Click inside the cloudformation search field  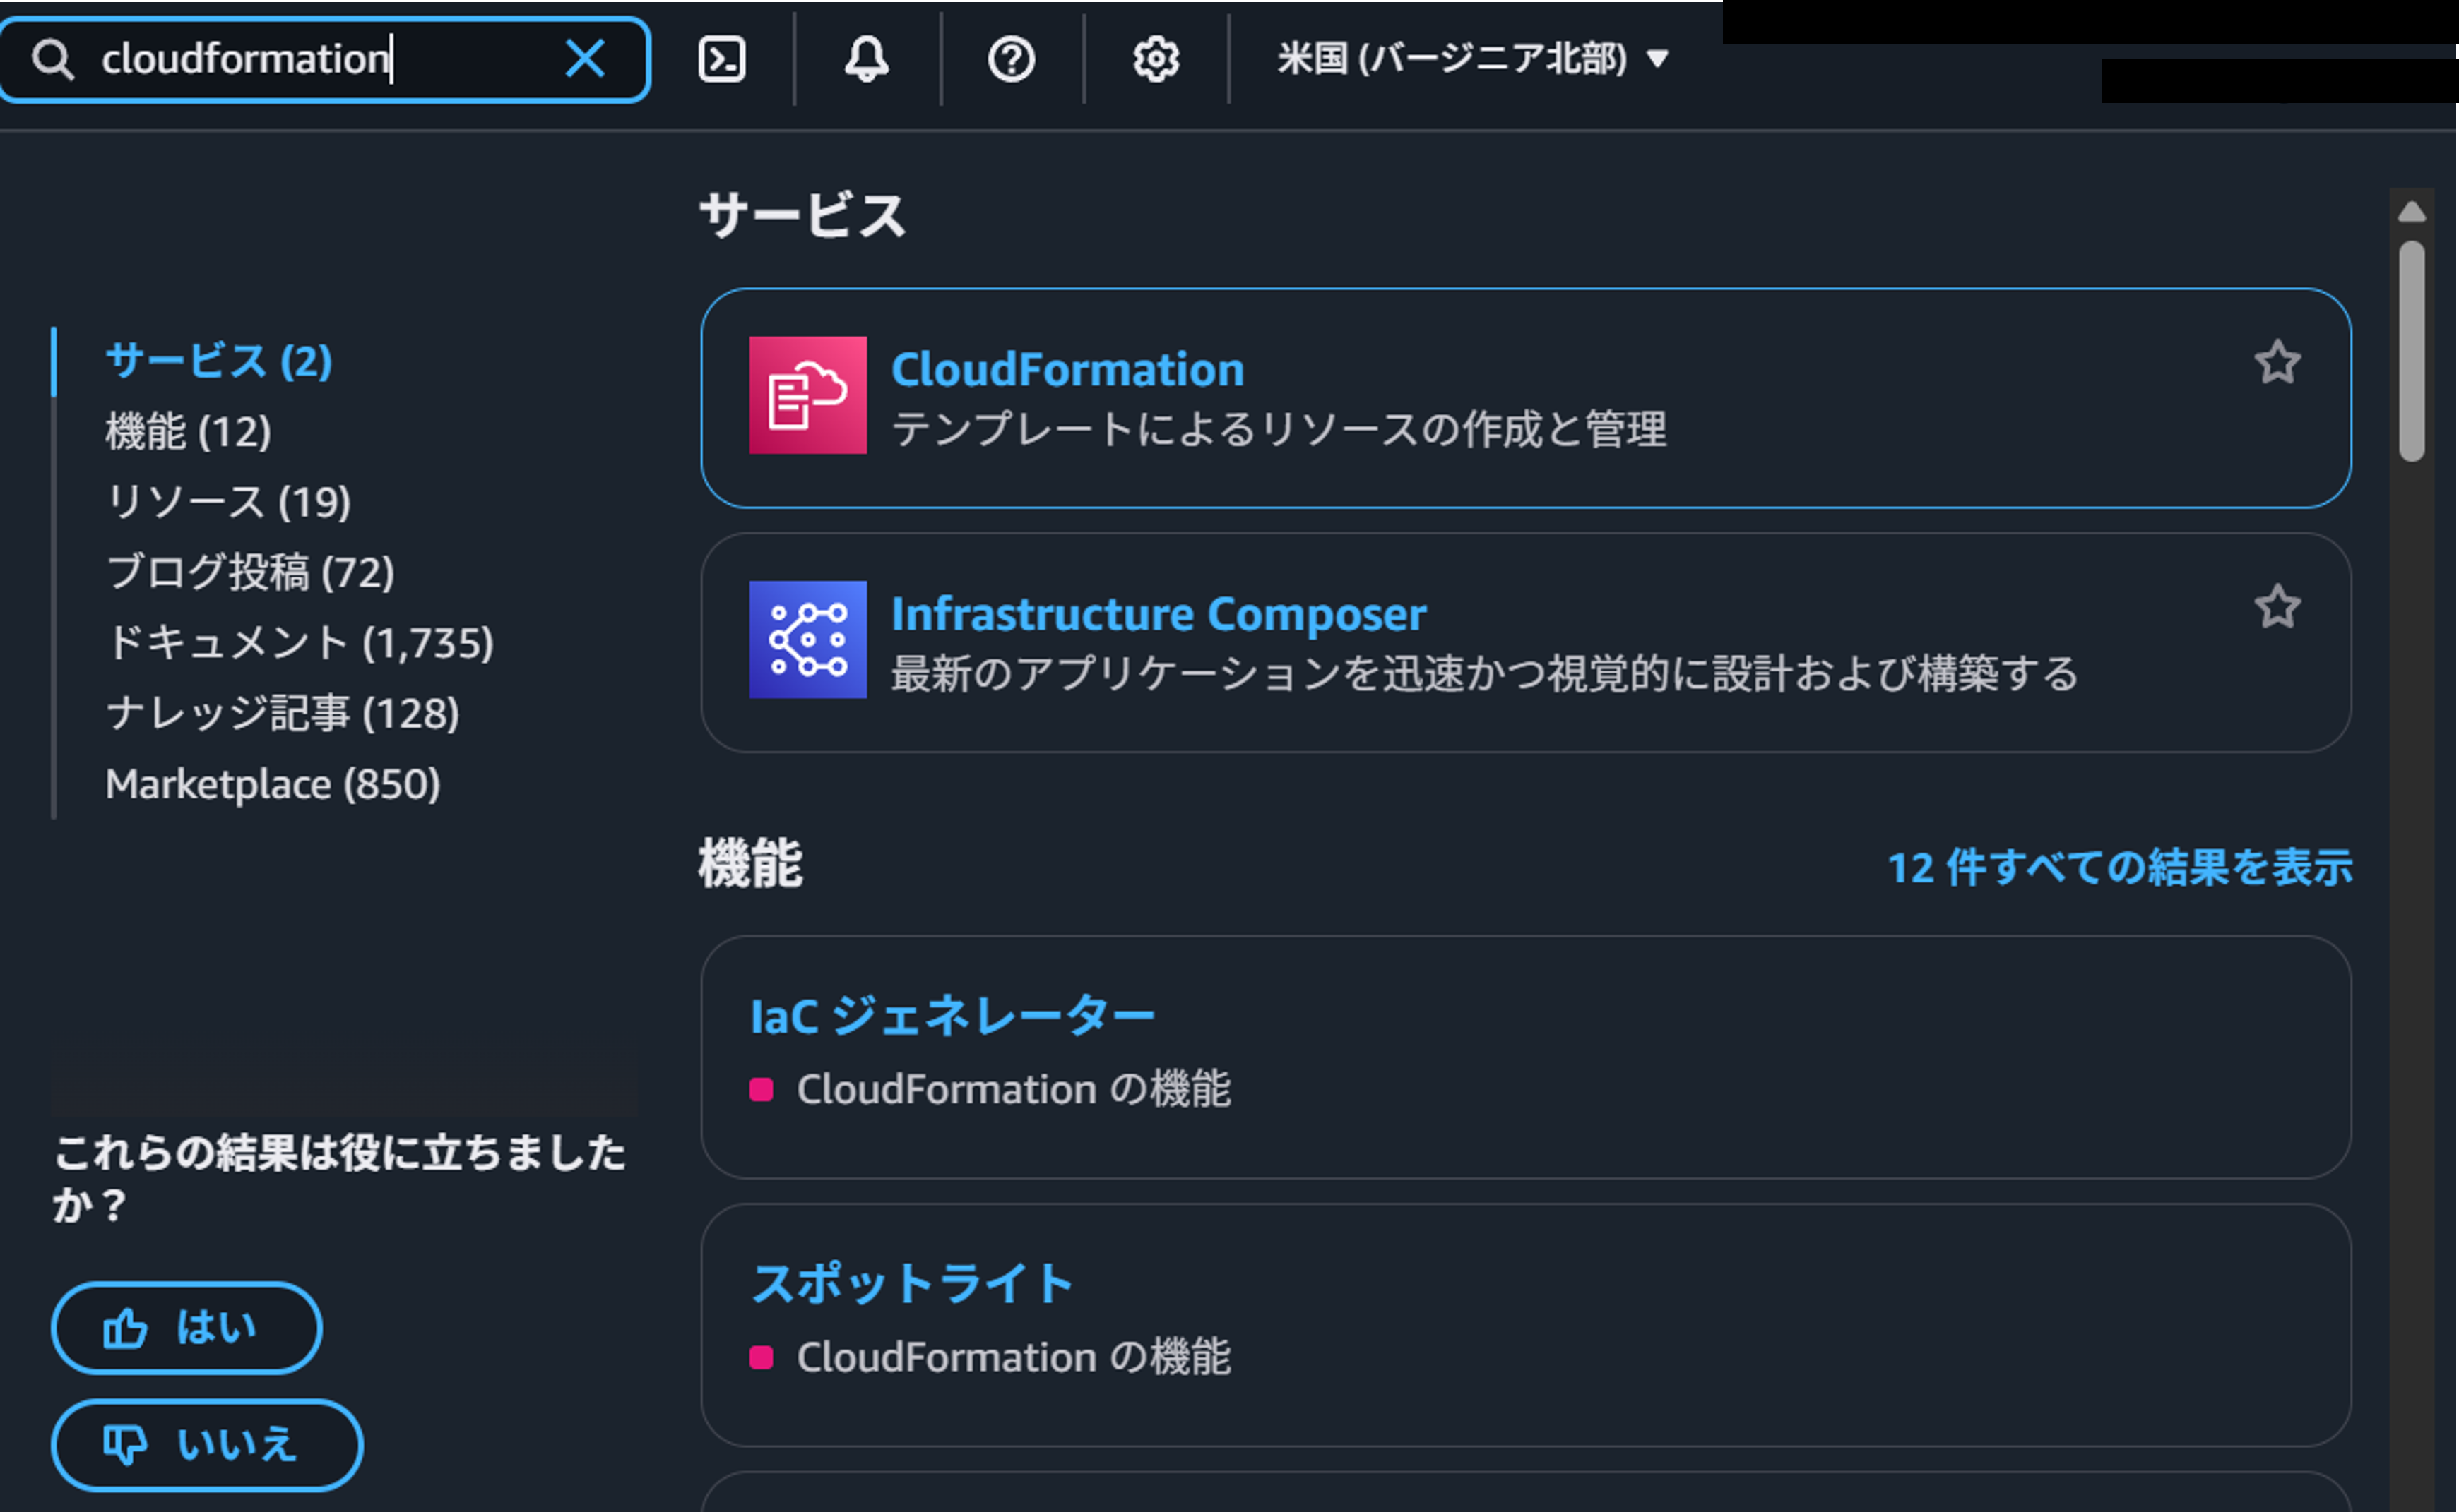[300, 60]
